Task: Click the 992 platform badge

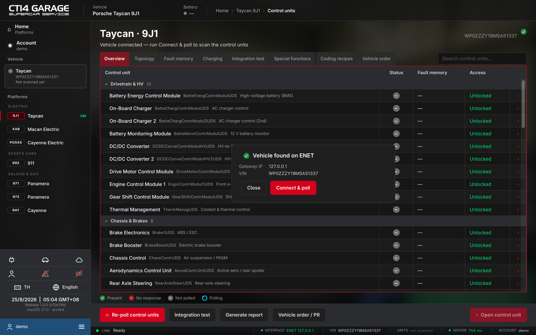Action: (x=16, y=163)
